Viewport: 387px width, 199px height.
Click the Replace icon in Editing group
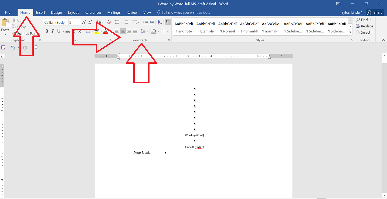[364, 26]
